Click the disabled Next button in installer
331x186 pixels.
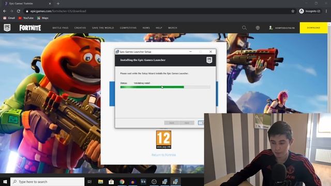[x=187, y=123]
